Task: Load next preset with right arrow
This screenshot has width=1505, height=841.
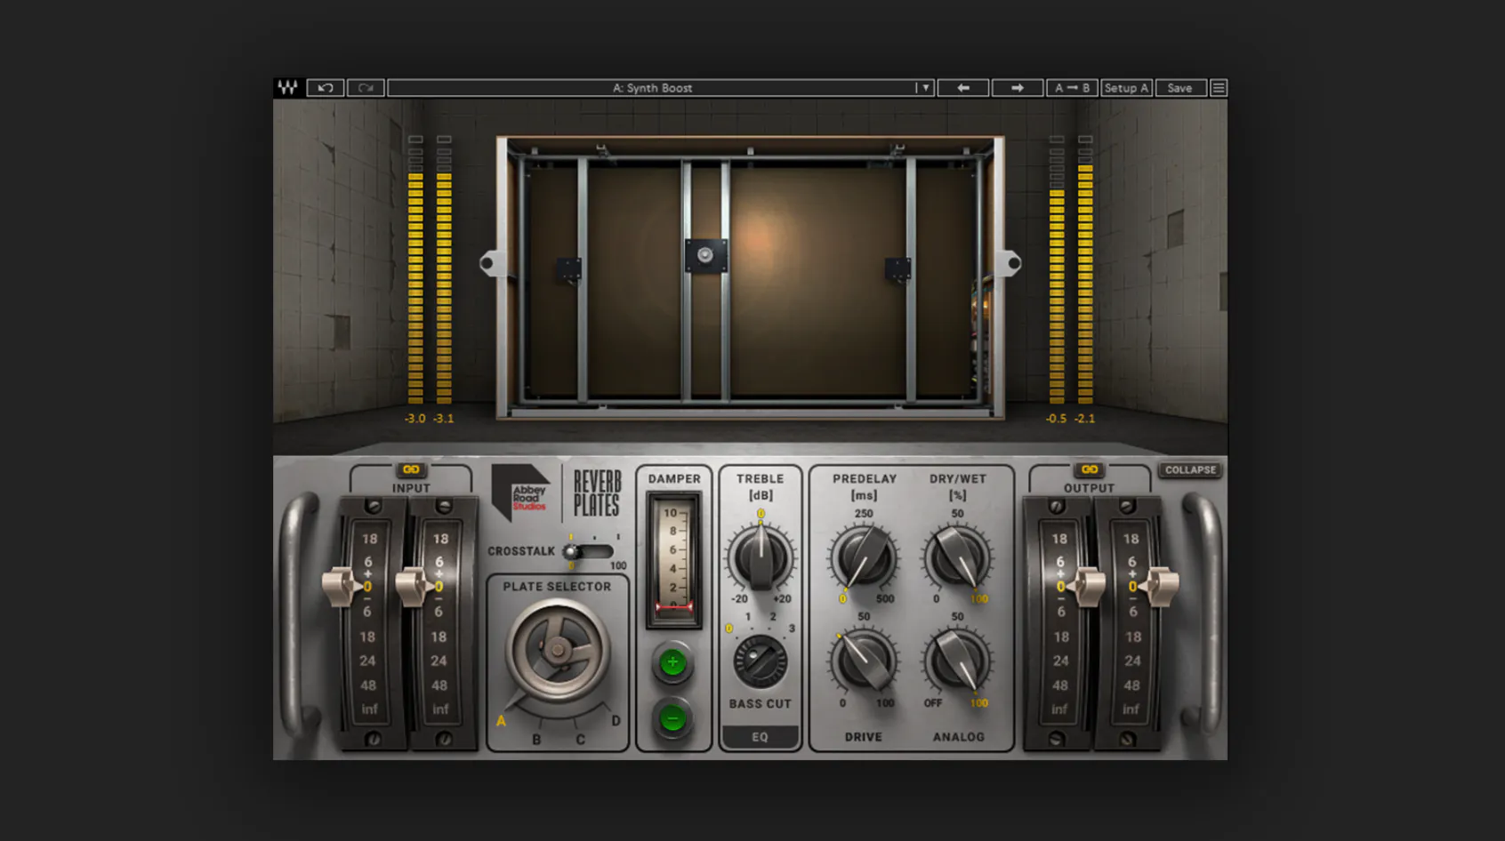Action: [x=1018, y=87]
